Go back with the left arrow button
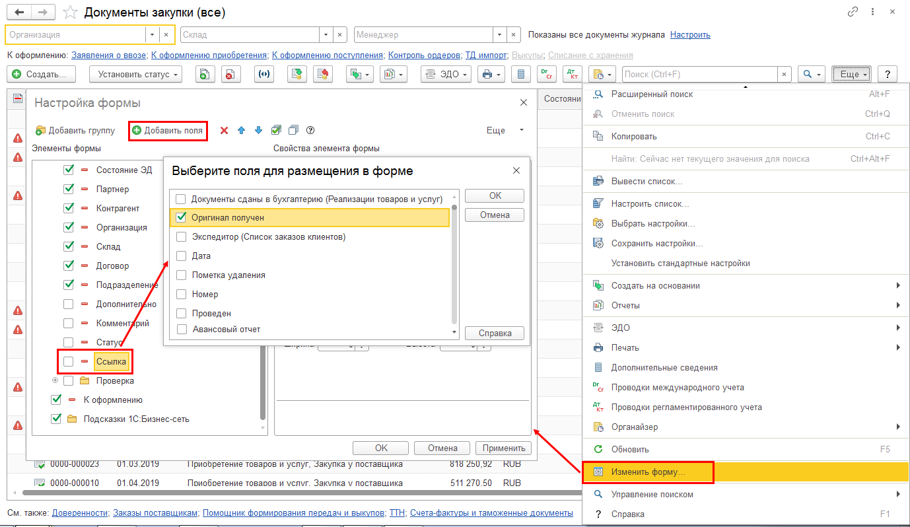Image resolution: width=910 pixels, height=527 pixels. (19, 13)
